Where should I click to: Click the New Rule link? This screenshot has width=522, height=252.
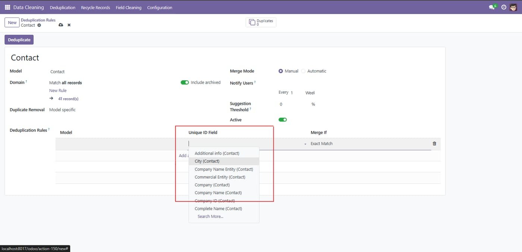pyautogui.click(x=58, y=91)
